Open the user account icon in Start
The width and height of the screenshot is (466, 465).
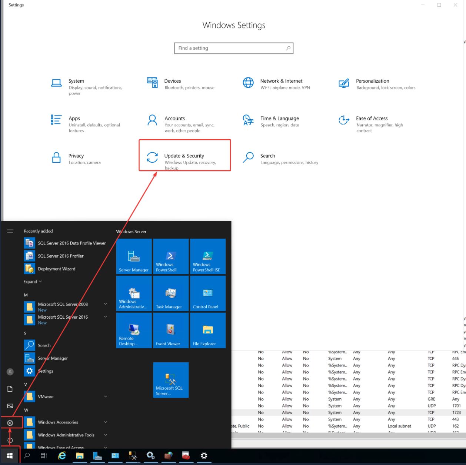click(10, 372)
